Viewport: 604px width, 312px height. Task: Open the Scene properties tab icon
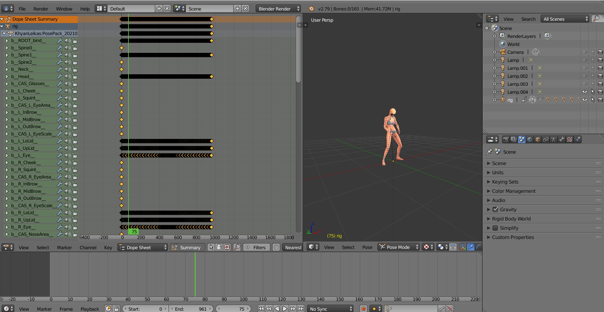tap(522, 140)
